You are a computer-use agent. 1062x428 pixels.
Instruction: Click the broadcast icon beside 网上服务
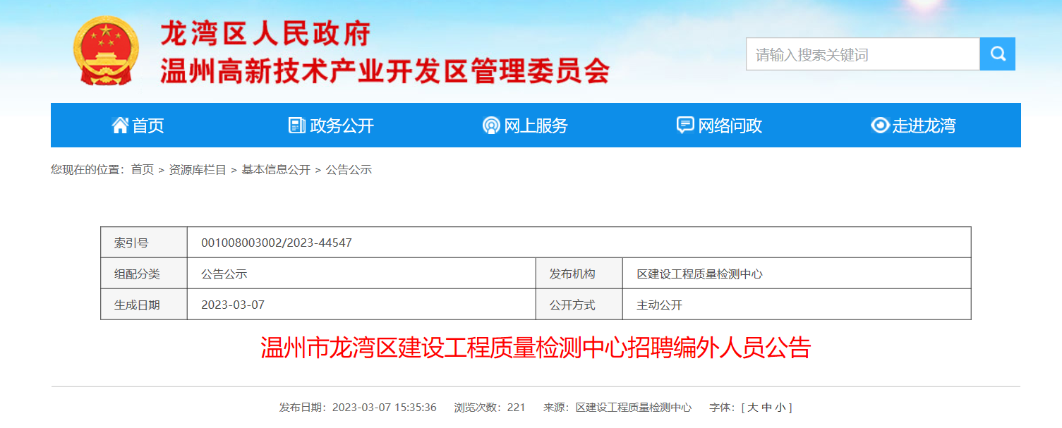pos(491,125)
